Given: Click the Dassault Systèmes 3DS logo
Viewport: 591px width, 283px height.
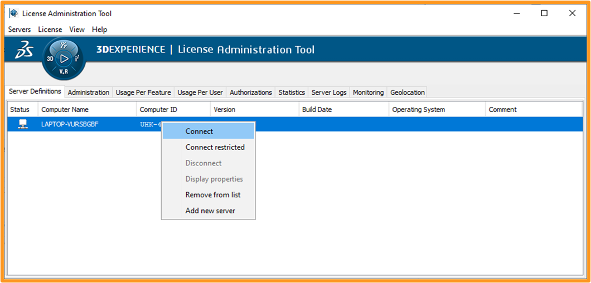Looking at the screenshot, I should coord(24,51).
